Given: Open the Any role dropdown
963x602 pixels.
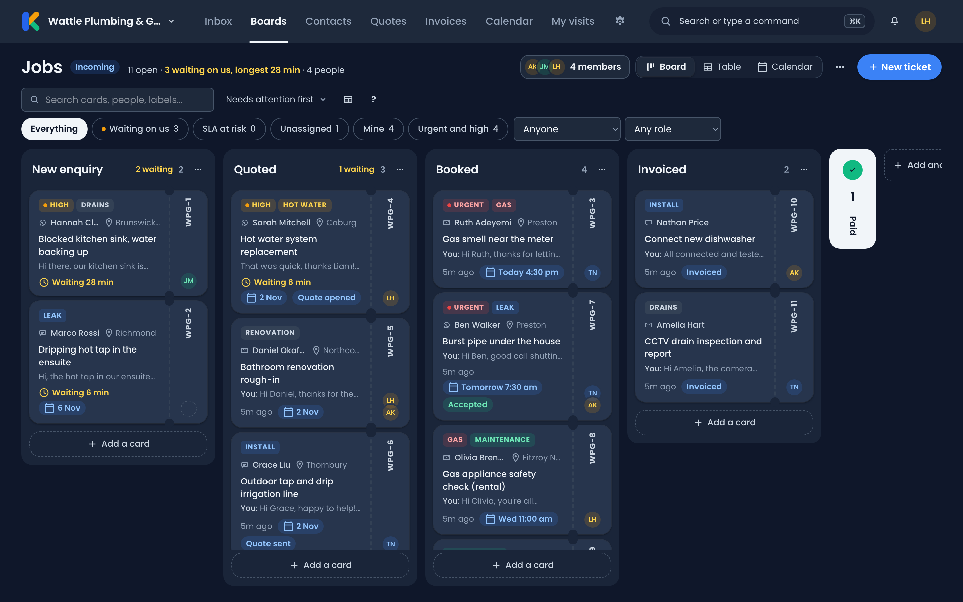Looking at the screenshot, I should pos(672,129).
